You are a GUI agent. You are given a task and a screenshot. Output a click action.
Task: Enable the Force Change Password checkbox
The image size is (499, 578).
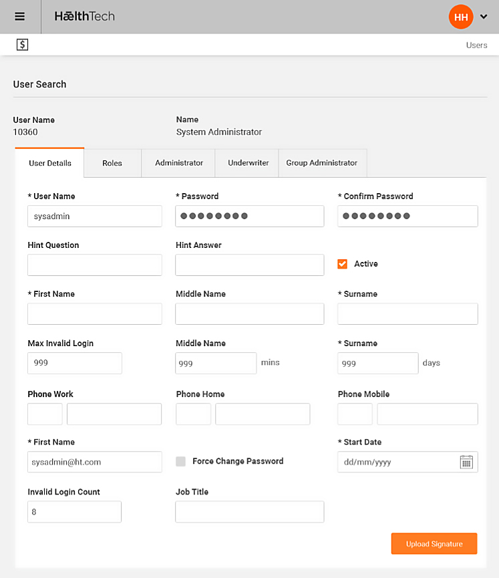pyautogui.click(x=180, y=461)
